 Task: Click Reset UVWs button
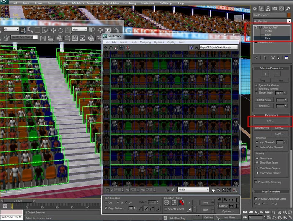coord(262,128)
